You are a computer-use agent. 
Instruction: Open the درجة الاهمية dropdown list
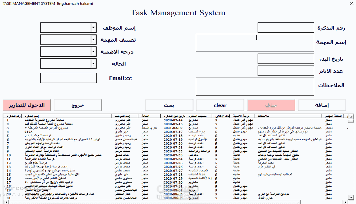94,51
